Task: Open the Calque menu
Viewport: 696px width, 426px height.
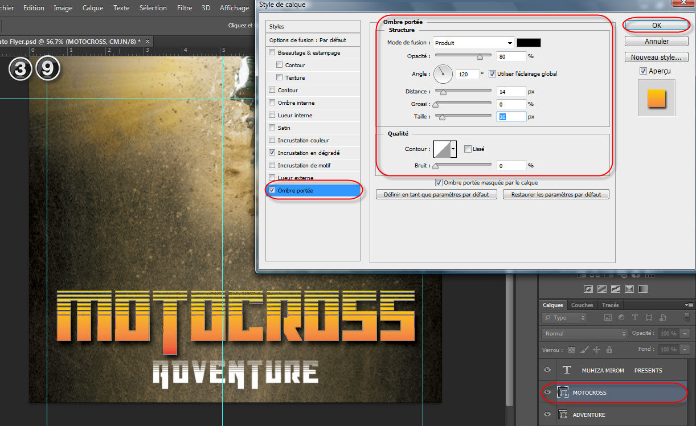Action: click(93, 8)
